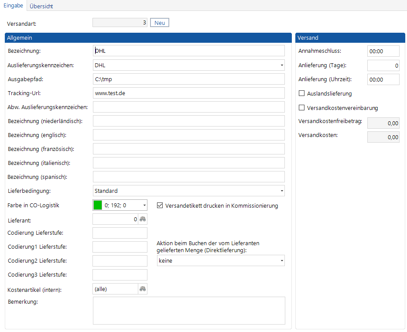Click the binoculars icon next to Lieferant

click(142, 219)
